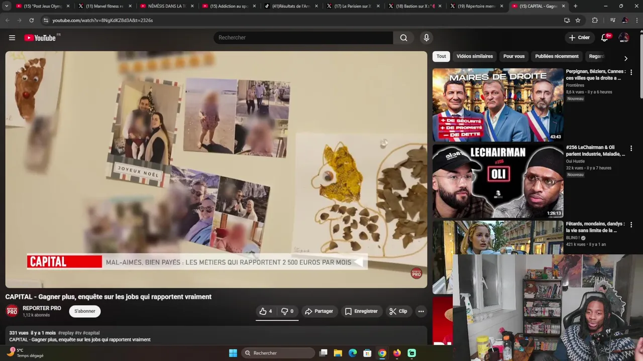Image resolution: width=643 pixels, height=361 pixels.
Task: Show more filter chips with the right arrow
Action: coord(625,59)
